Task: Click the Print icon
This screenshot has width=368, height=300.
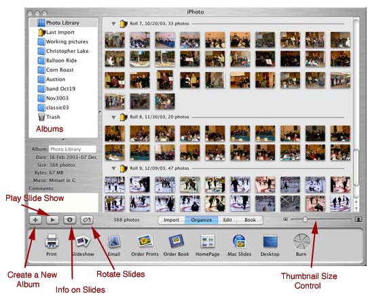Action: tap(52, 241)
